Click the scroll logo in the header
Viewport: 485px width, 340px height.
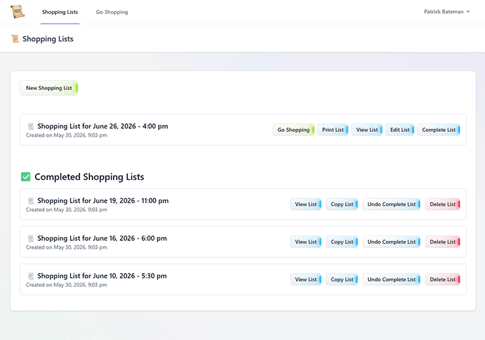point(17,12)
